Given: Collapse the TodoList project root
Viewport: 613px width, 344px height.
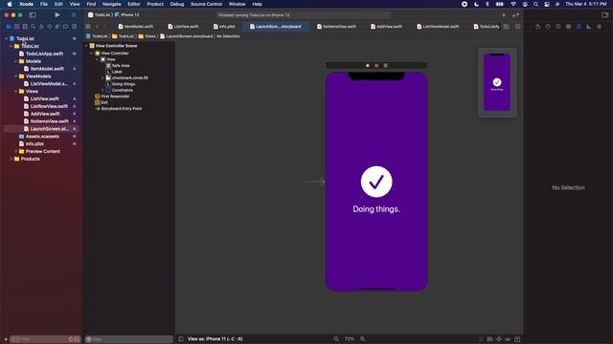Looking at the screenshot, I should point(7,38).
